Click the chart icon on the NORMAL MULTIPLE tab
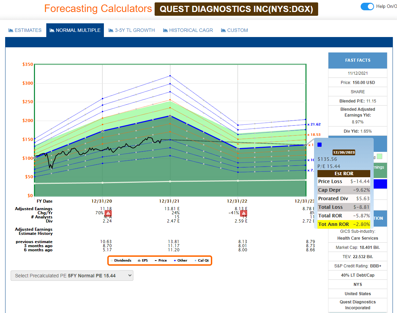The width and height of the screenshot is (397, 313). [x=51, y=30]
